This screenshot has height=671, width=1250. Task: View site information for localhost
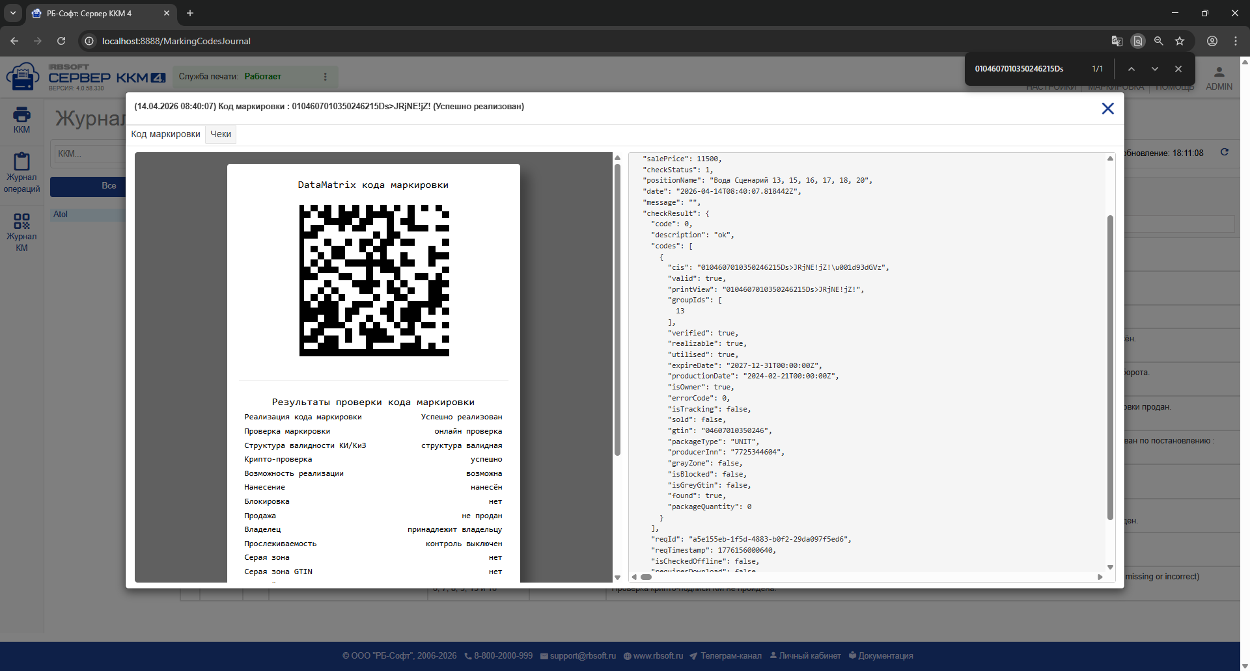(x=89, y=41)
